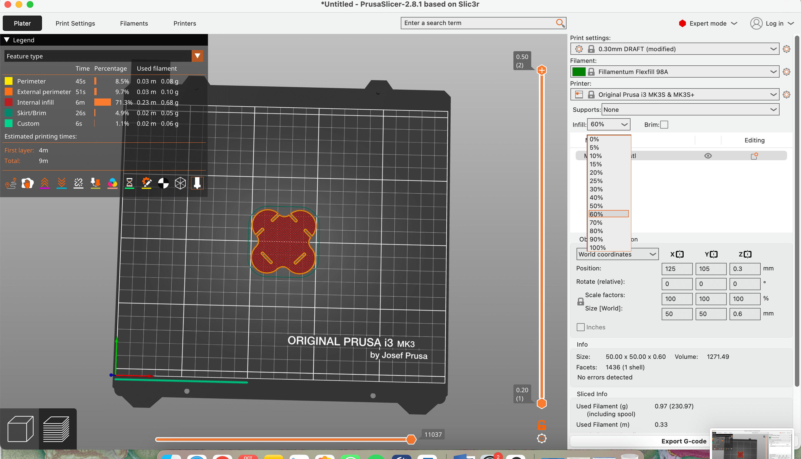The image size is (801, 459).
Task: Select 100% infill from list
Action: [609, 248]
